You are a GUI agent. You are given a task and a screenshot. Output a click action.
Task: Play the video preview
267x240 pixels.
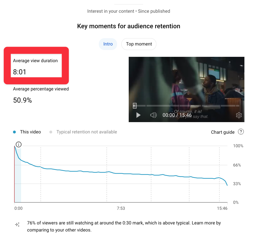point(138,115)
